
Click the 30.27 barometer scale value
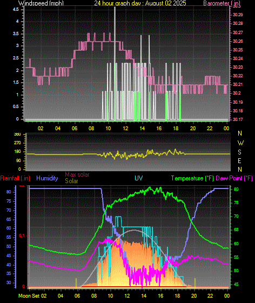(x=238, y=32)
